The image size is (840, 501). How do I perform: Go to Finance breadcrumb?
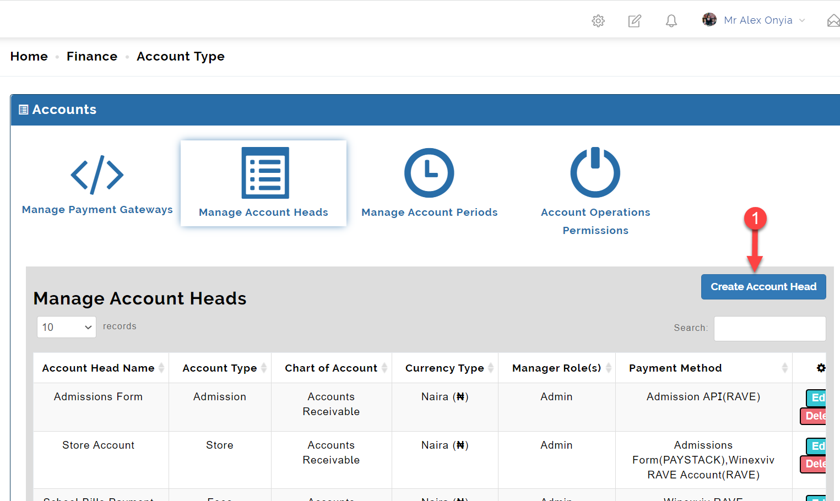92,56
